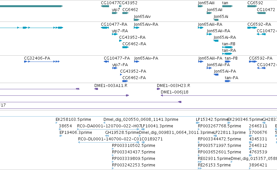Select the Jon65Aii gene label
This screenshot has height=170, width=277.
[215, 10]
